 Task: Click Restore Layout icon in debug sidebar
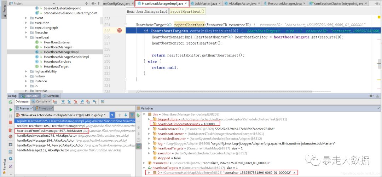11,152
